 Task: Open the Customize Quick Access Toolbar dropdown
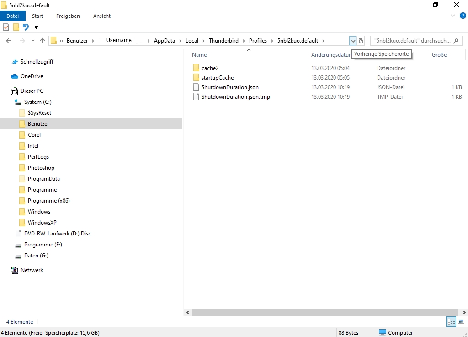tap(36, 27)
